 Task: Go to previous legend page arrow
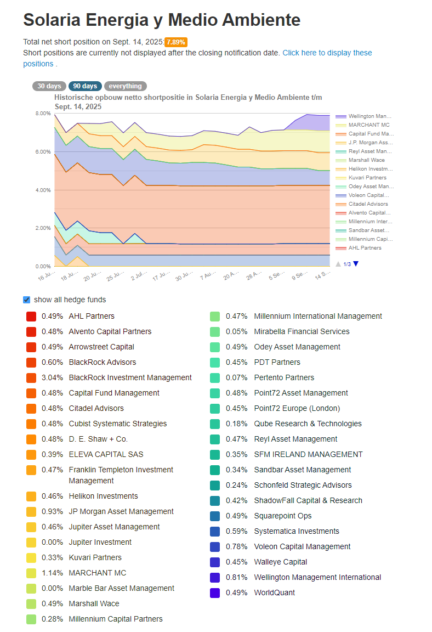tap(338, 264)
